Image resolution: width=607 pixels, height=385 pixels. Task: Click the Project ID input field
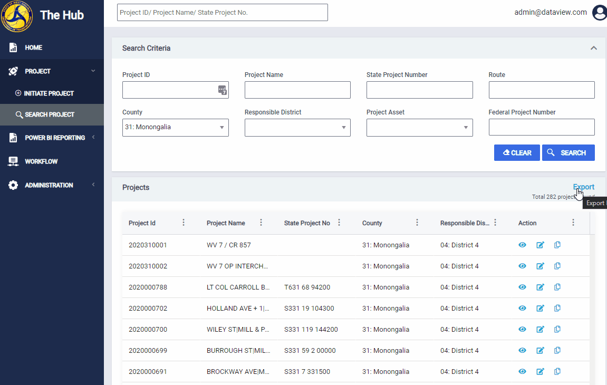click(x=176, y=90)
